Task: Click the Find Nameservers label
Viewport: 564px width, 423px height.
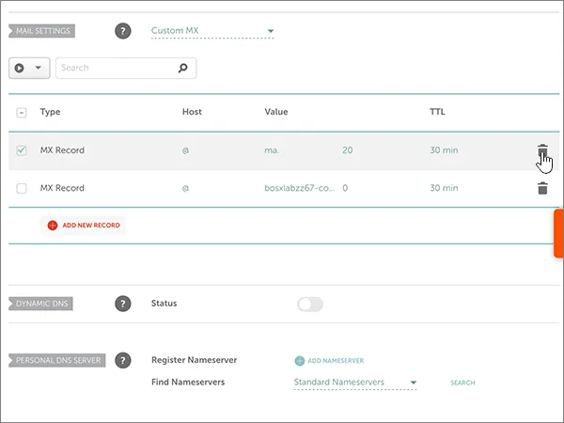Action: [188, 382]
